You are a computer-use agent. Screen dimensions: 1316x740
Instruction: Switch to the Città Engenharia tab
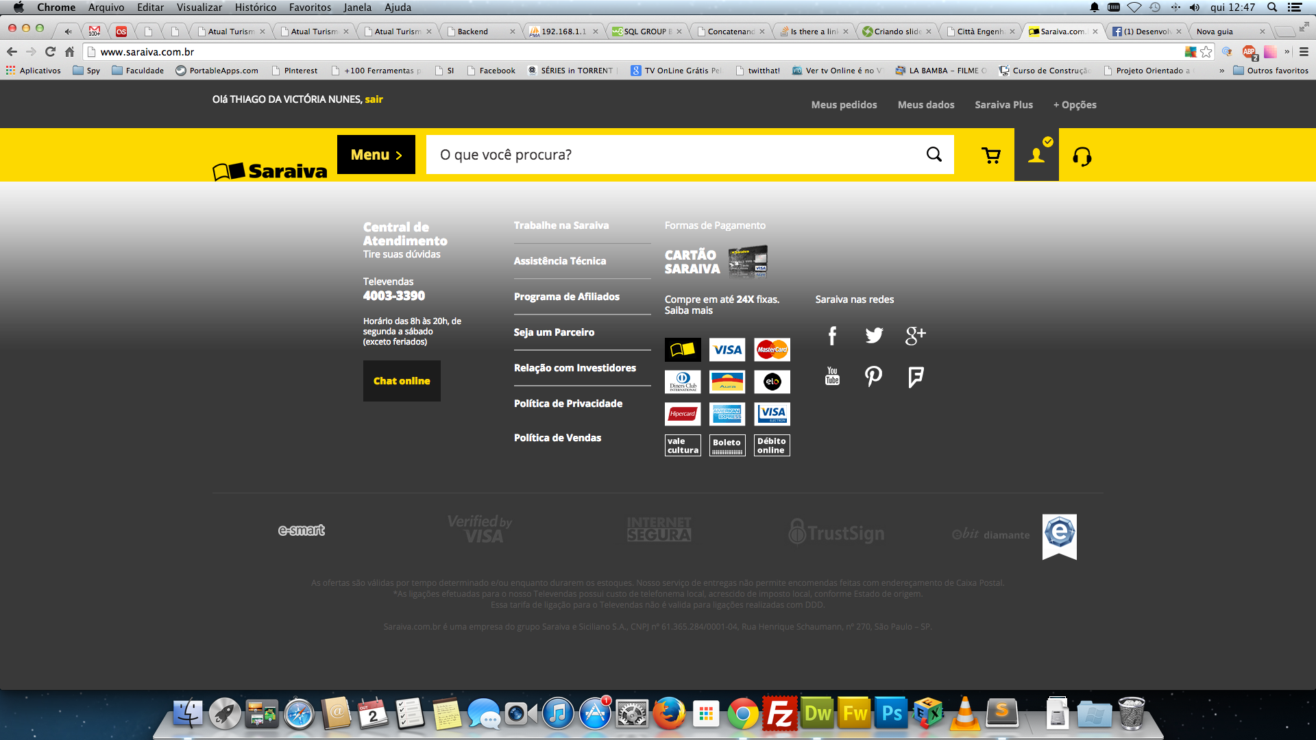point(980,32)
